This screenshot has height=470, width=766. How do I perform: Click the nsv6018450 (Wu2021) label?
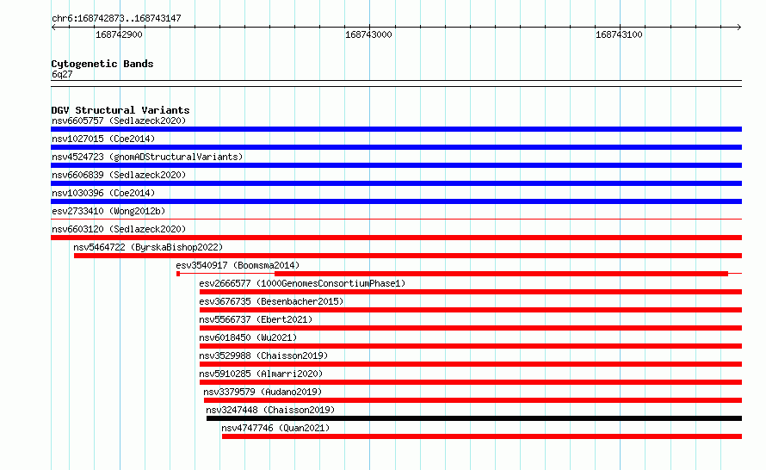[x=248, y=337]
